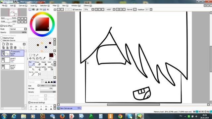Delete the selected layer with trash icon

click(15, 48)
